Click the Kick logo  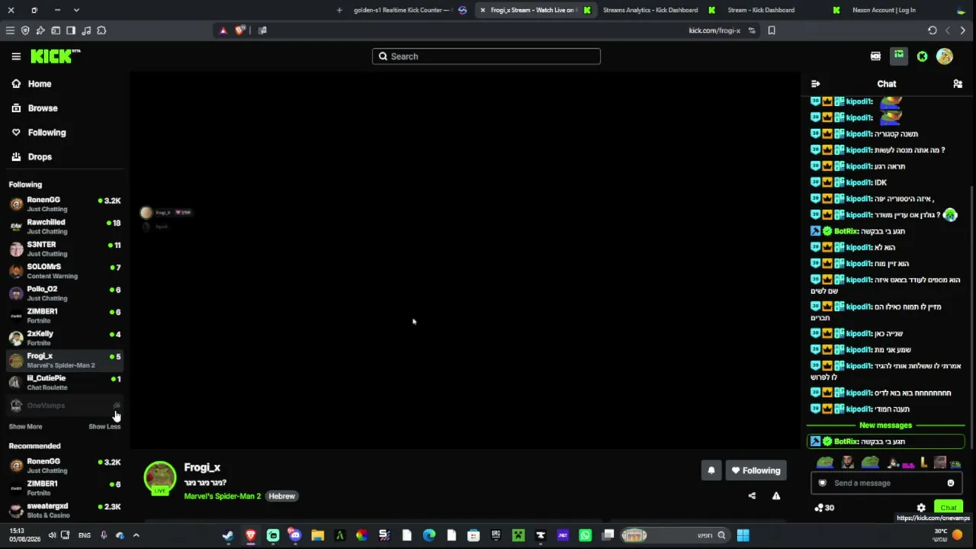point(55,56)
